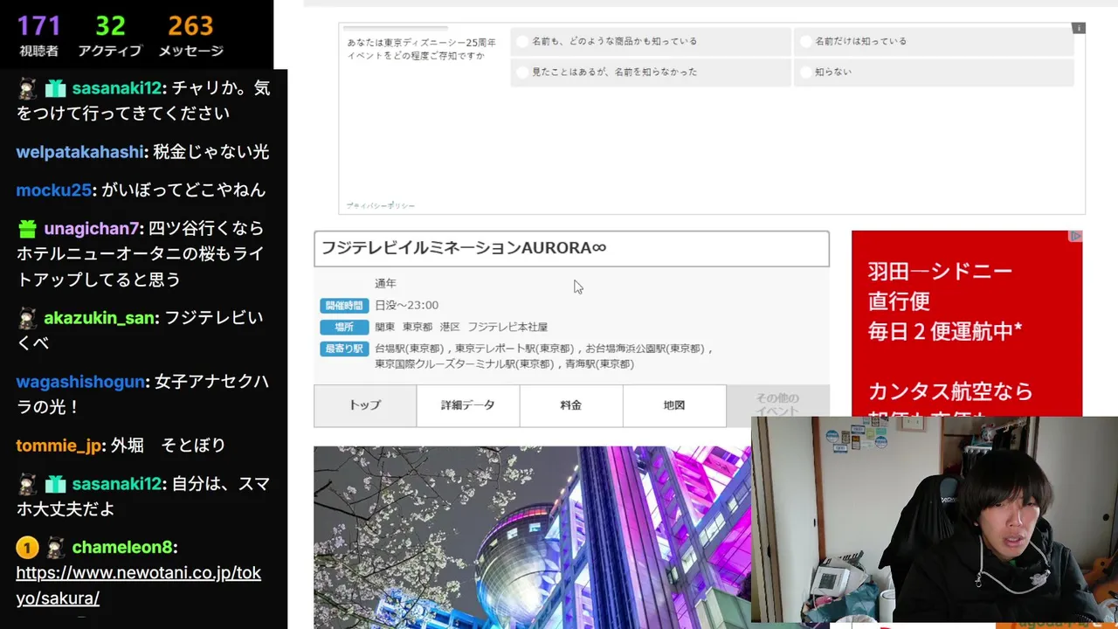
Task: Click the 32 アクティブ count
Action: click(x=110, y=36)
